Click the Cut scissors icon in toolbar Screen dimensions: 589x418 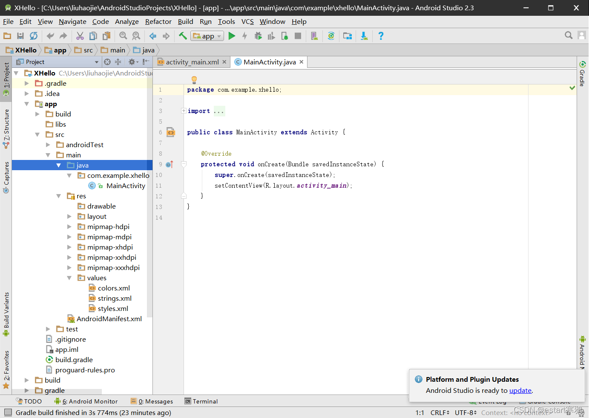pos(80,36)
